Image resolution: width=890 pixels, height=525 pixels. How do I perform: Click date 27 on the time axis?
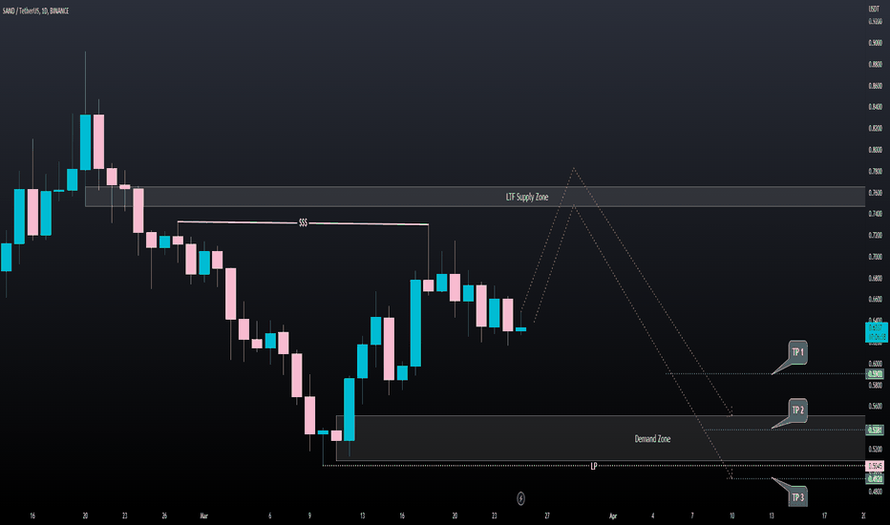click(x=547, y=515)
